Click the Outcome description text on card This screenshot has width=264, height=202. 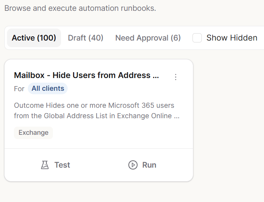(x=97, y=111)
